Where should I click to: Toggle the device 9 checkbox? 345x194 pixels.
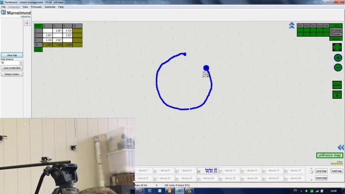tap(177, 171)
